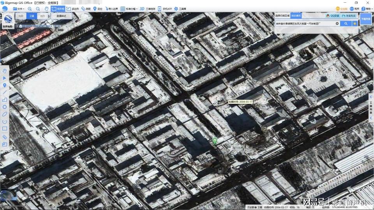Activate the 矩形框 rectangle selection tool
The image size is (374, 210).
tap(58, 9)
